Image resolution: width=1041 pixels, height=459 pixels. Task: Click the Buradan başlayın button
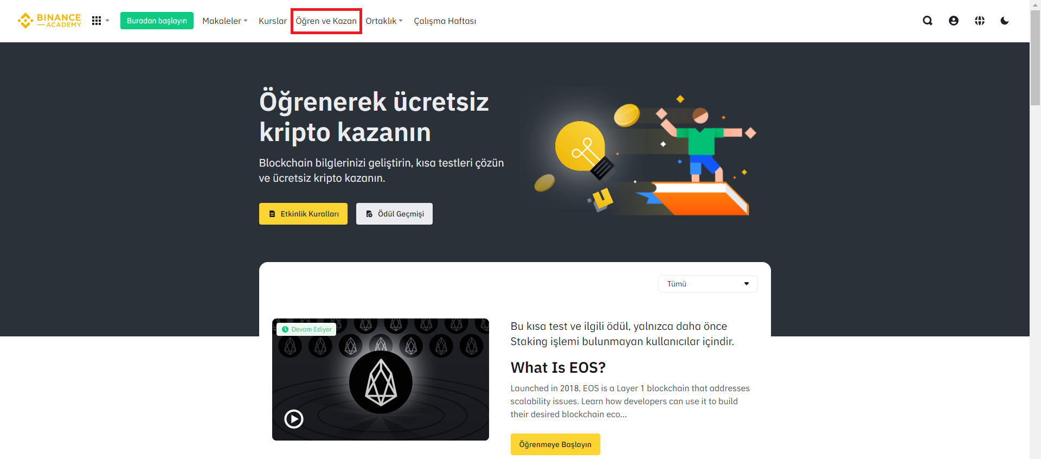tap(157, 21)
